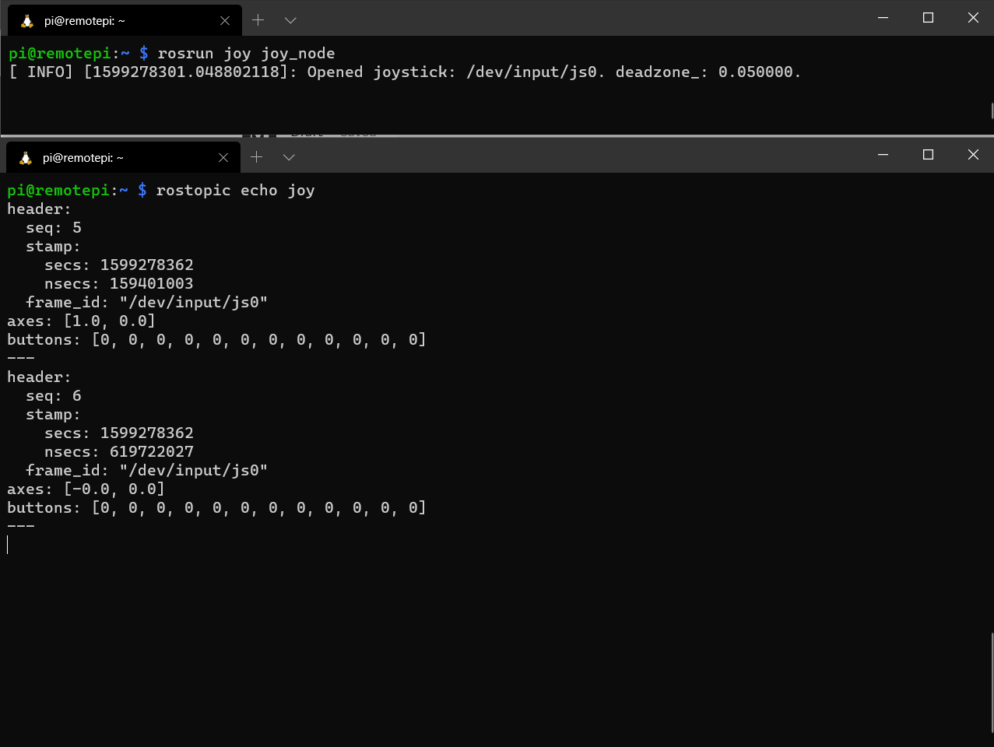994x747 pixels.
Task: Click the scrollbar in the bottom terminal window
Action: coord(992,683)
